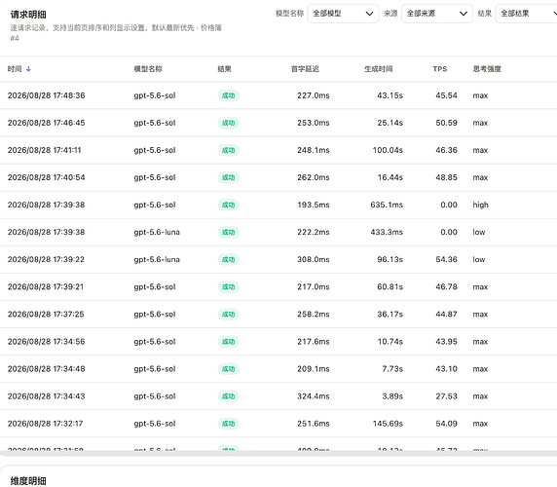Click 成功 badge of the 17:48:36 request
Viewport: 557px width, 487px height.
point(229,95)
